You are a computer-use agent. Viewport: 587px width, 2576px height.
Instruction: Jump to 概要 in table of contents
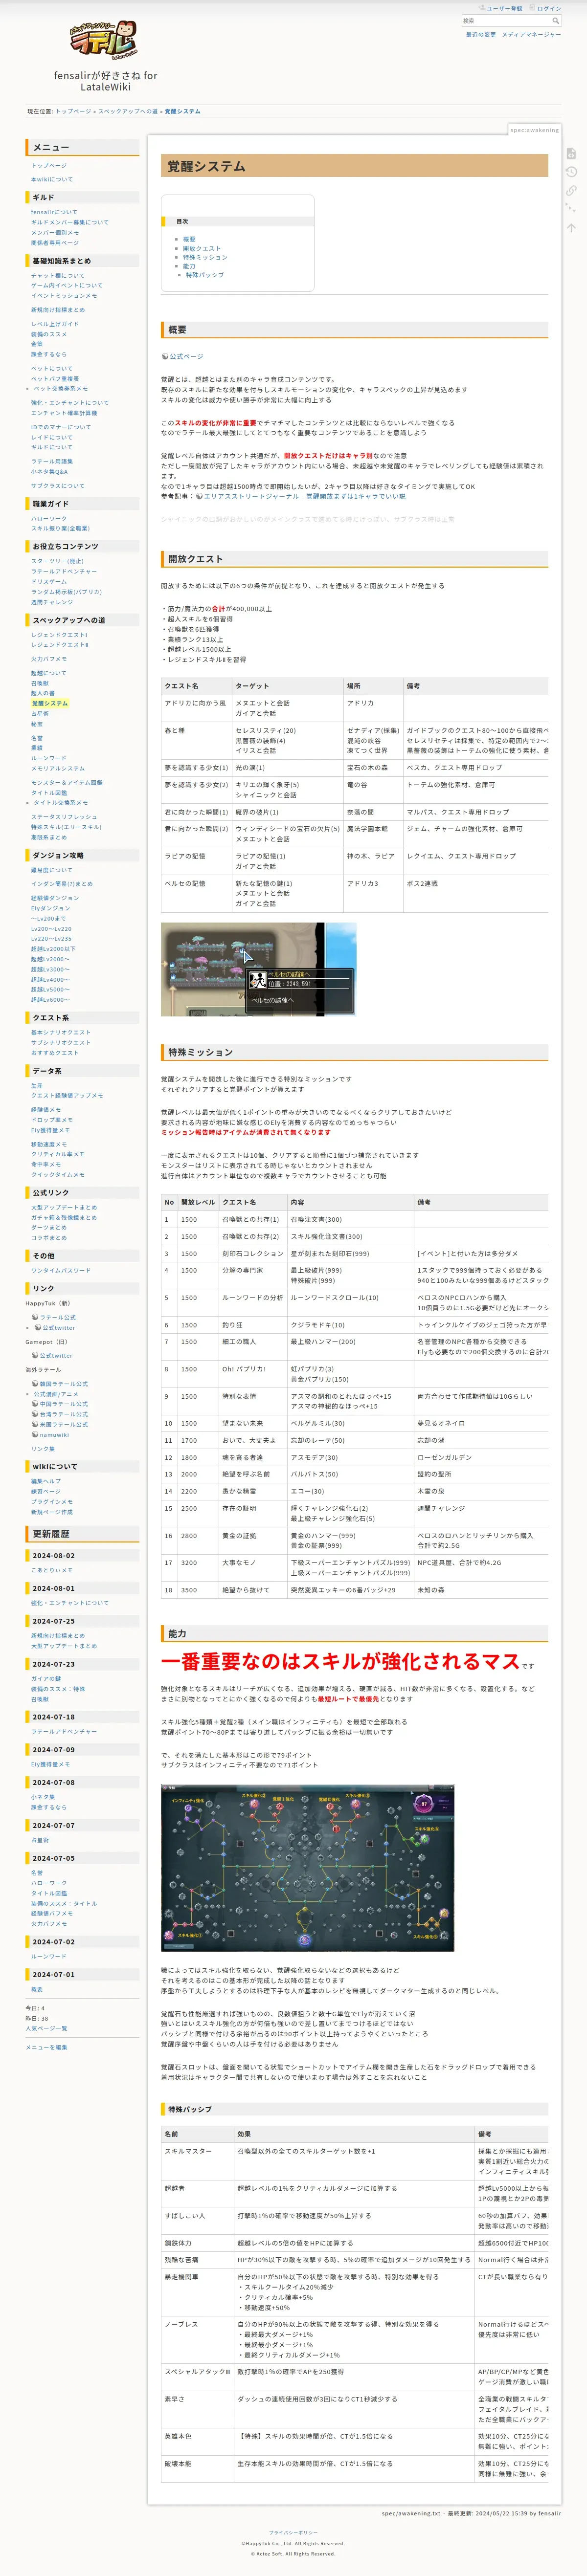[189, 240]
